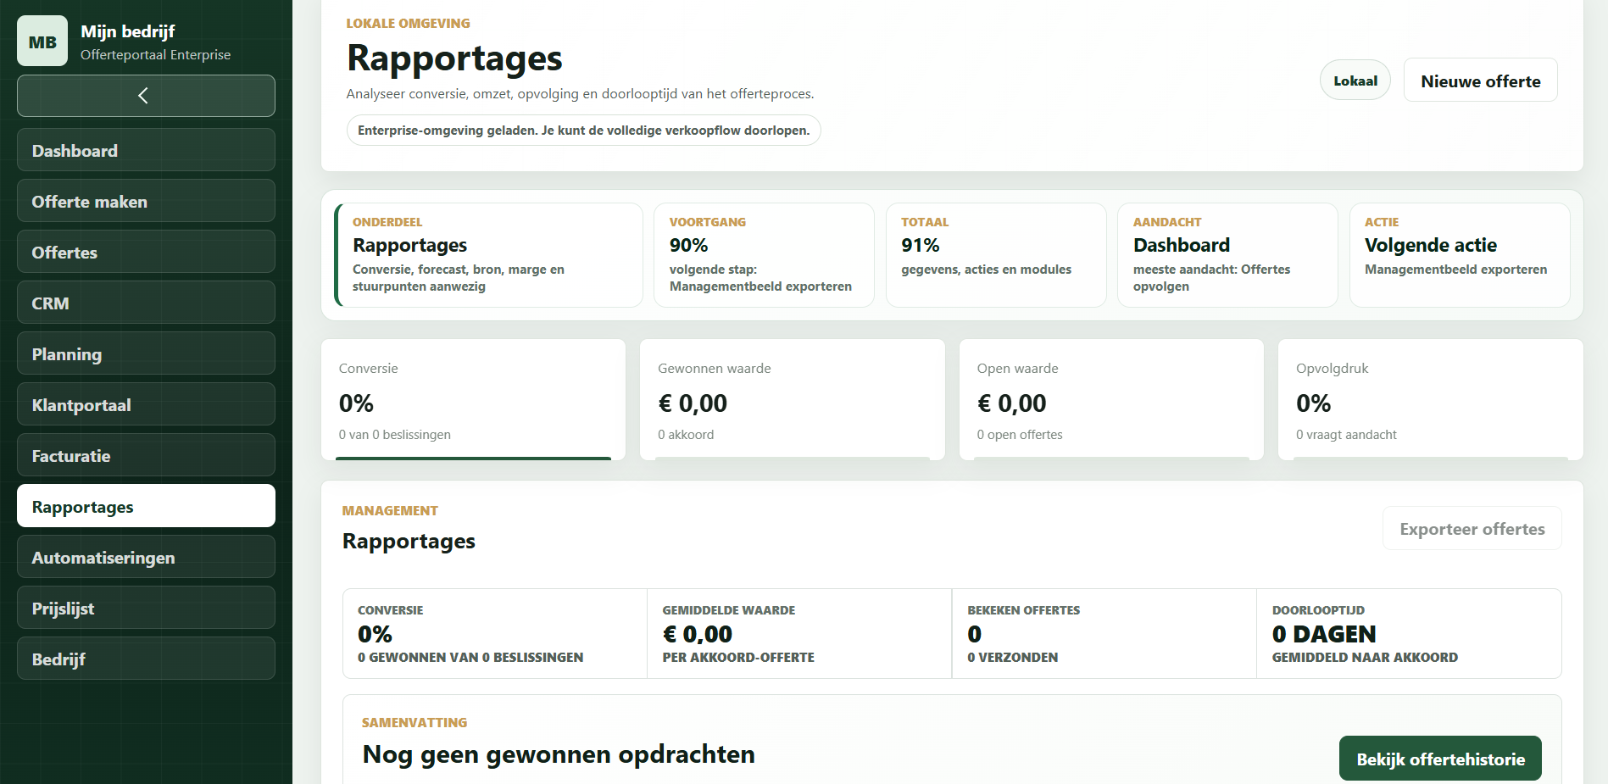
Task: Open Bekijk offertehistorie
Action: 1440,759
